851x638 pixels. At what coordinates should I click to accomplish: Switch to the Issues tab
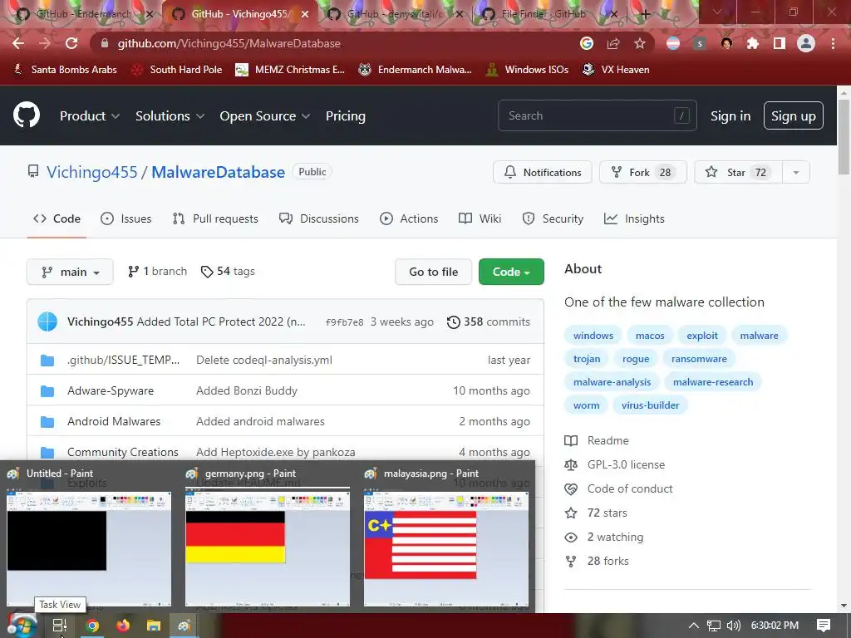pyautogui.click(x=126, y=218)
